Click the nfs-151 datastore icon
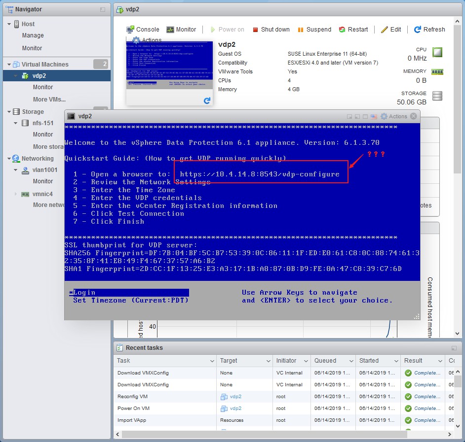The width and height of the screenshot is (465, 442). tap(26, 123)
